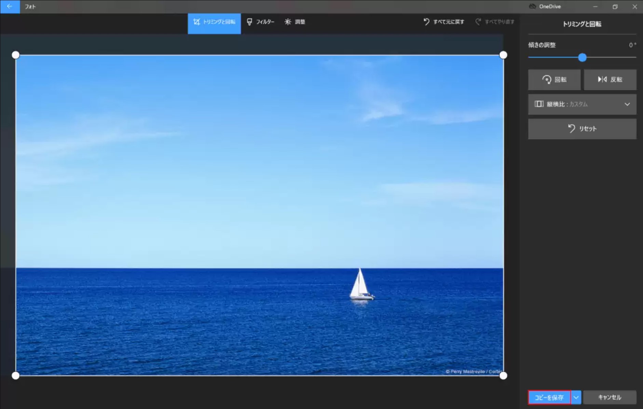Click the 縦横比 aspect ratio icon
Image resolution: width=643 pixels, height=409 pixels.
[x=539, y=104]
